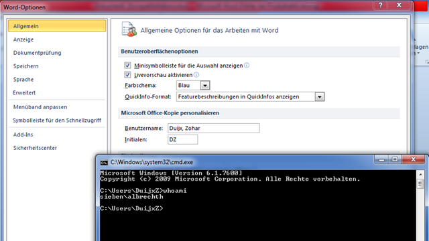Viewport: 429px width, 241px height.
Task: Minimize the cmd.exe window
Action: [381, 159]
